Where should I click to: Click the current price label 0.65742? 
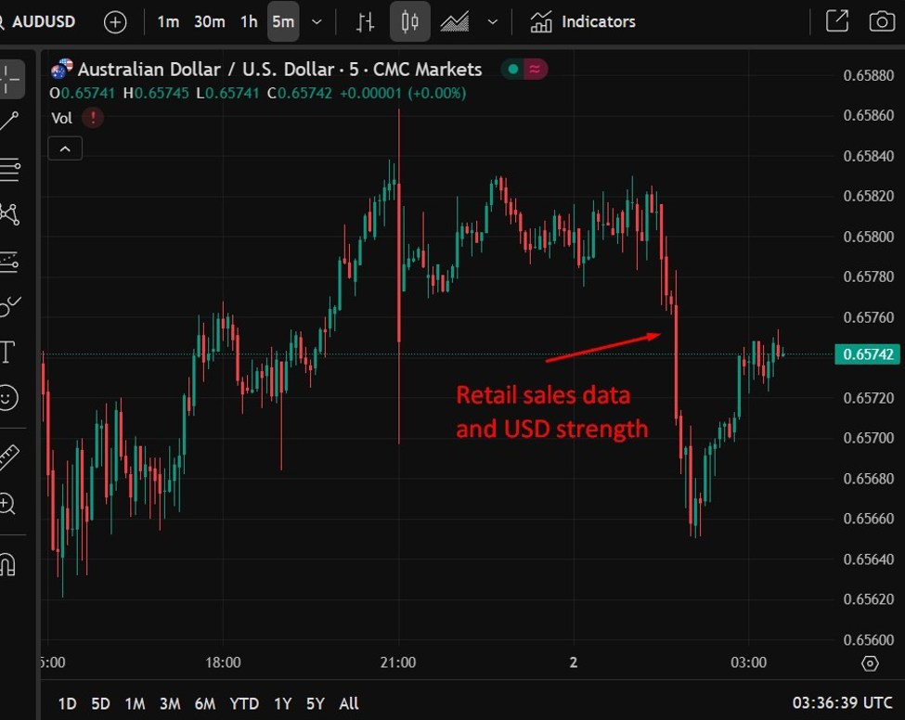click(x=866, y=354)
